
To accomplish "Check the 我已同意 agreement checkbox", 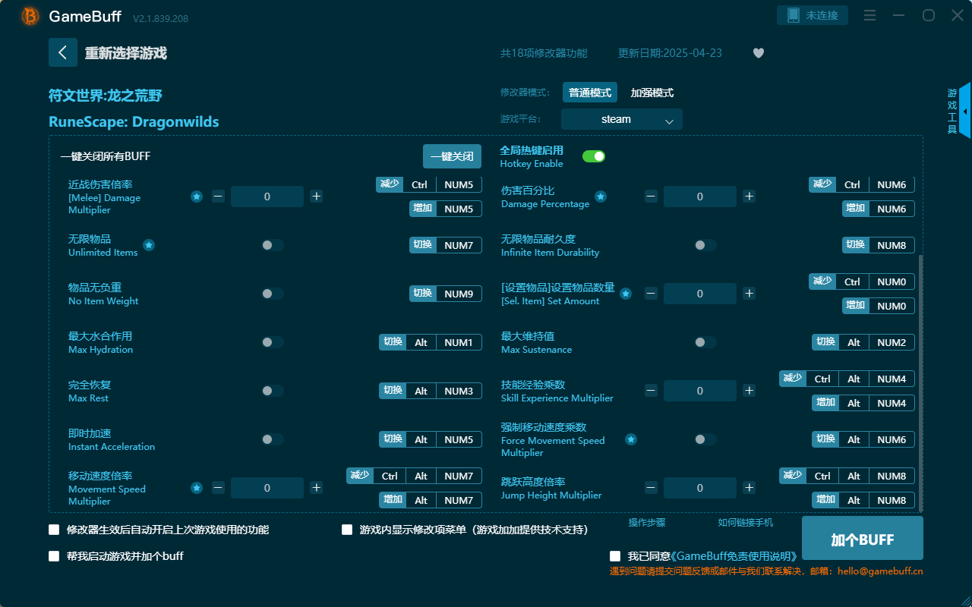I will 614,555.
